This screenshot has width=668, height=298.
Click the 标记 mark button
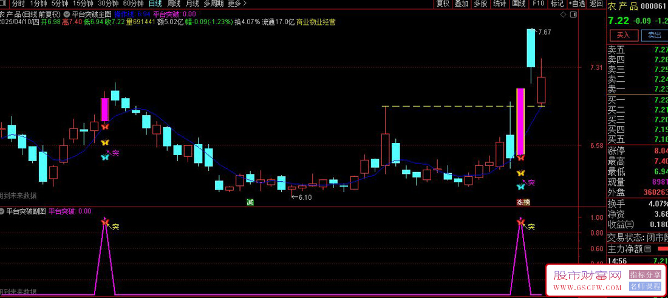pos(557,4)
